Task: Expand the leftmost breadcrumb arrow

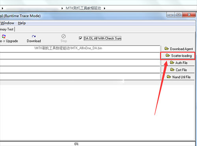Action: point(2,8)
